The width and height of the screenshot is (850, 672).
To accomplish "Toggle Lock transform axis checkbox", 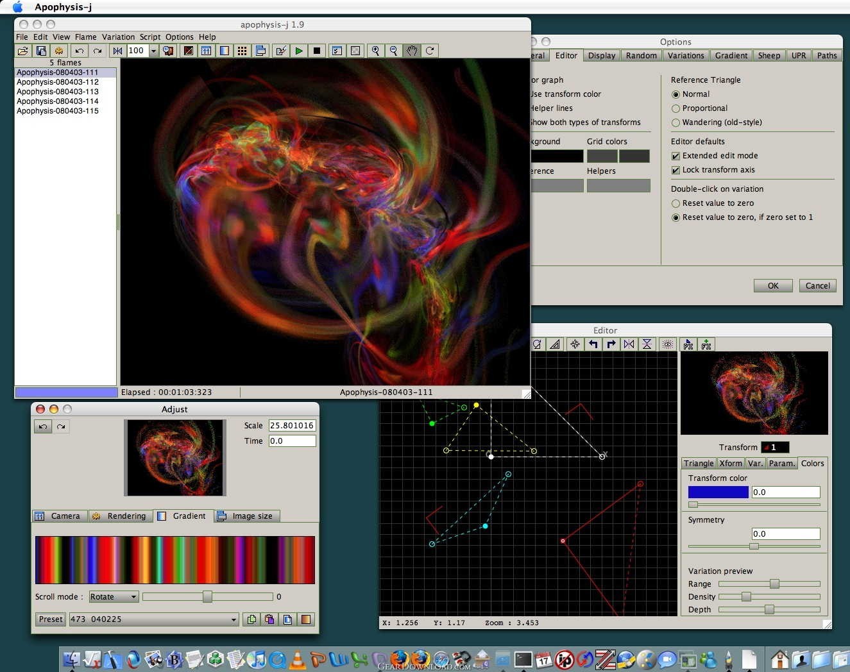I will 676,170.
